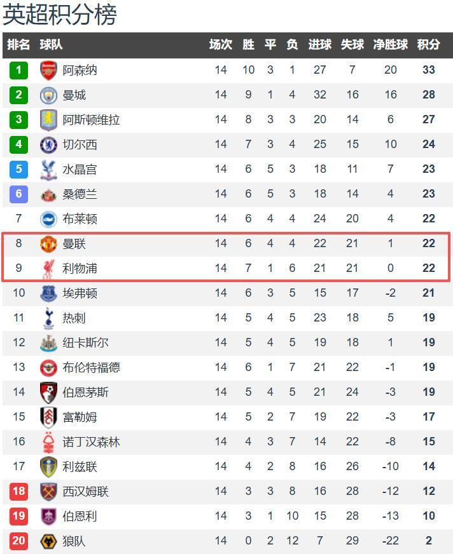This screenshot has width=453, height=554.
Task: Sort table by 积分 column header
Action: pyautogui.click(x=428, y=44)
